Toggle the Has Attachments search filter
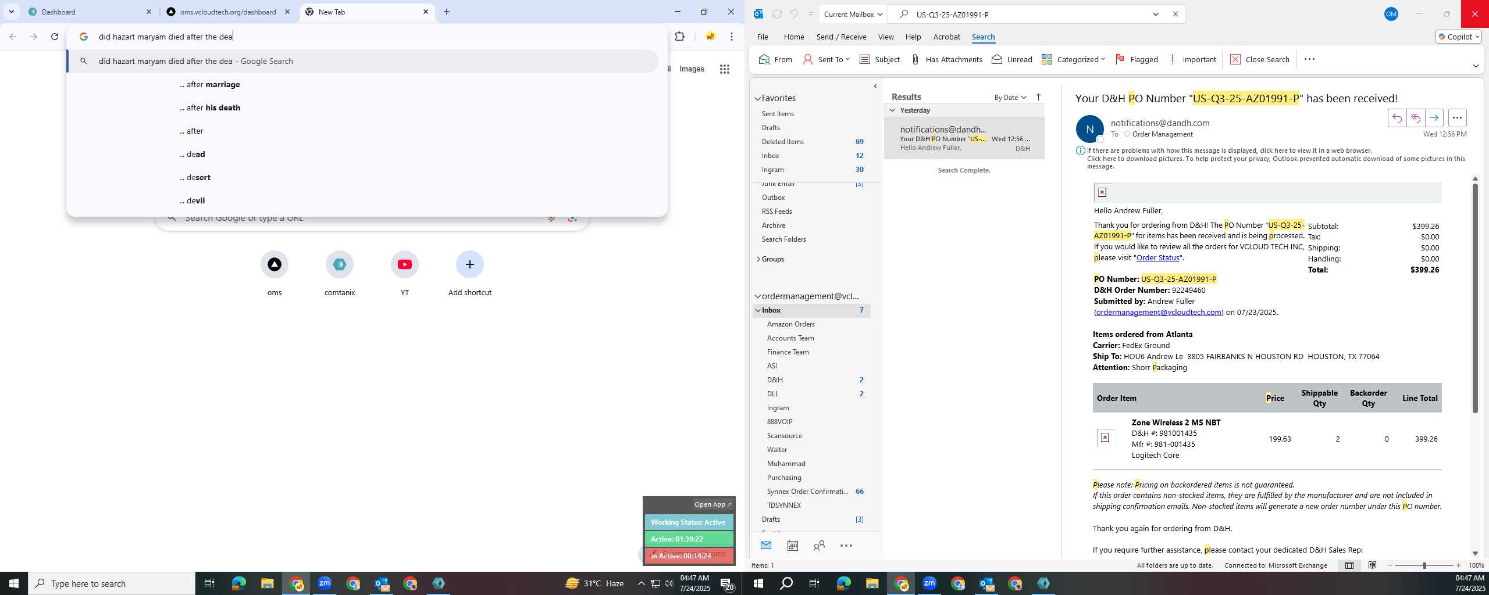The height and width of the screenshot is (595, 1489). pos(946,59)
